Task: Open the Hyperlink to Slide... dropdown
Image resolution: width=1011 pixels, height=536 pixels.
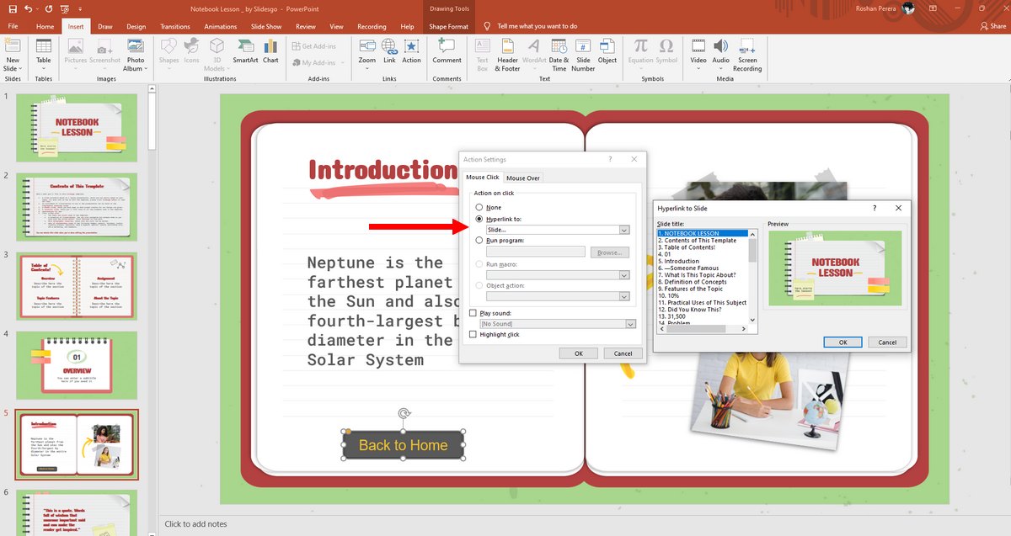Action: 558,230
